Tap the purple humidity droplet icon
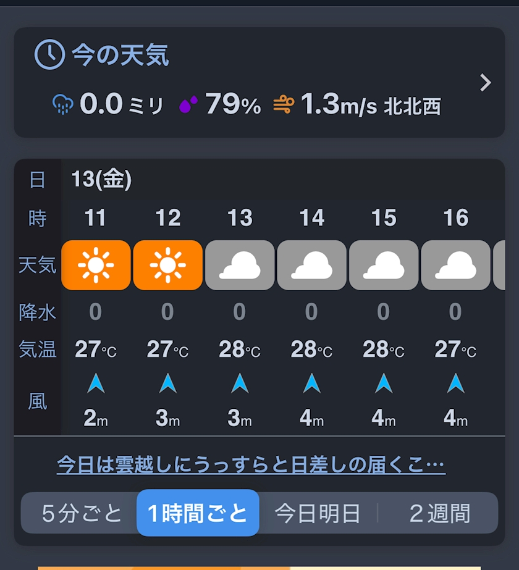Image resolution: width=519 pixels, height=570 pixels. pyautogui.click(x=188, y=104)
